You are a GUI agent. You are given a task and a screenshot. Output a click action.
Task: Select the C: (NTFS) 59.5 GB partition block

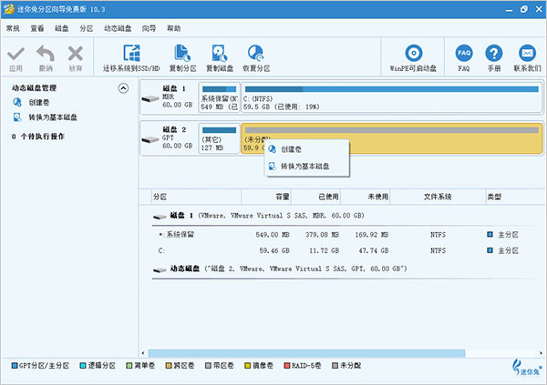[391, 97]
